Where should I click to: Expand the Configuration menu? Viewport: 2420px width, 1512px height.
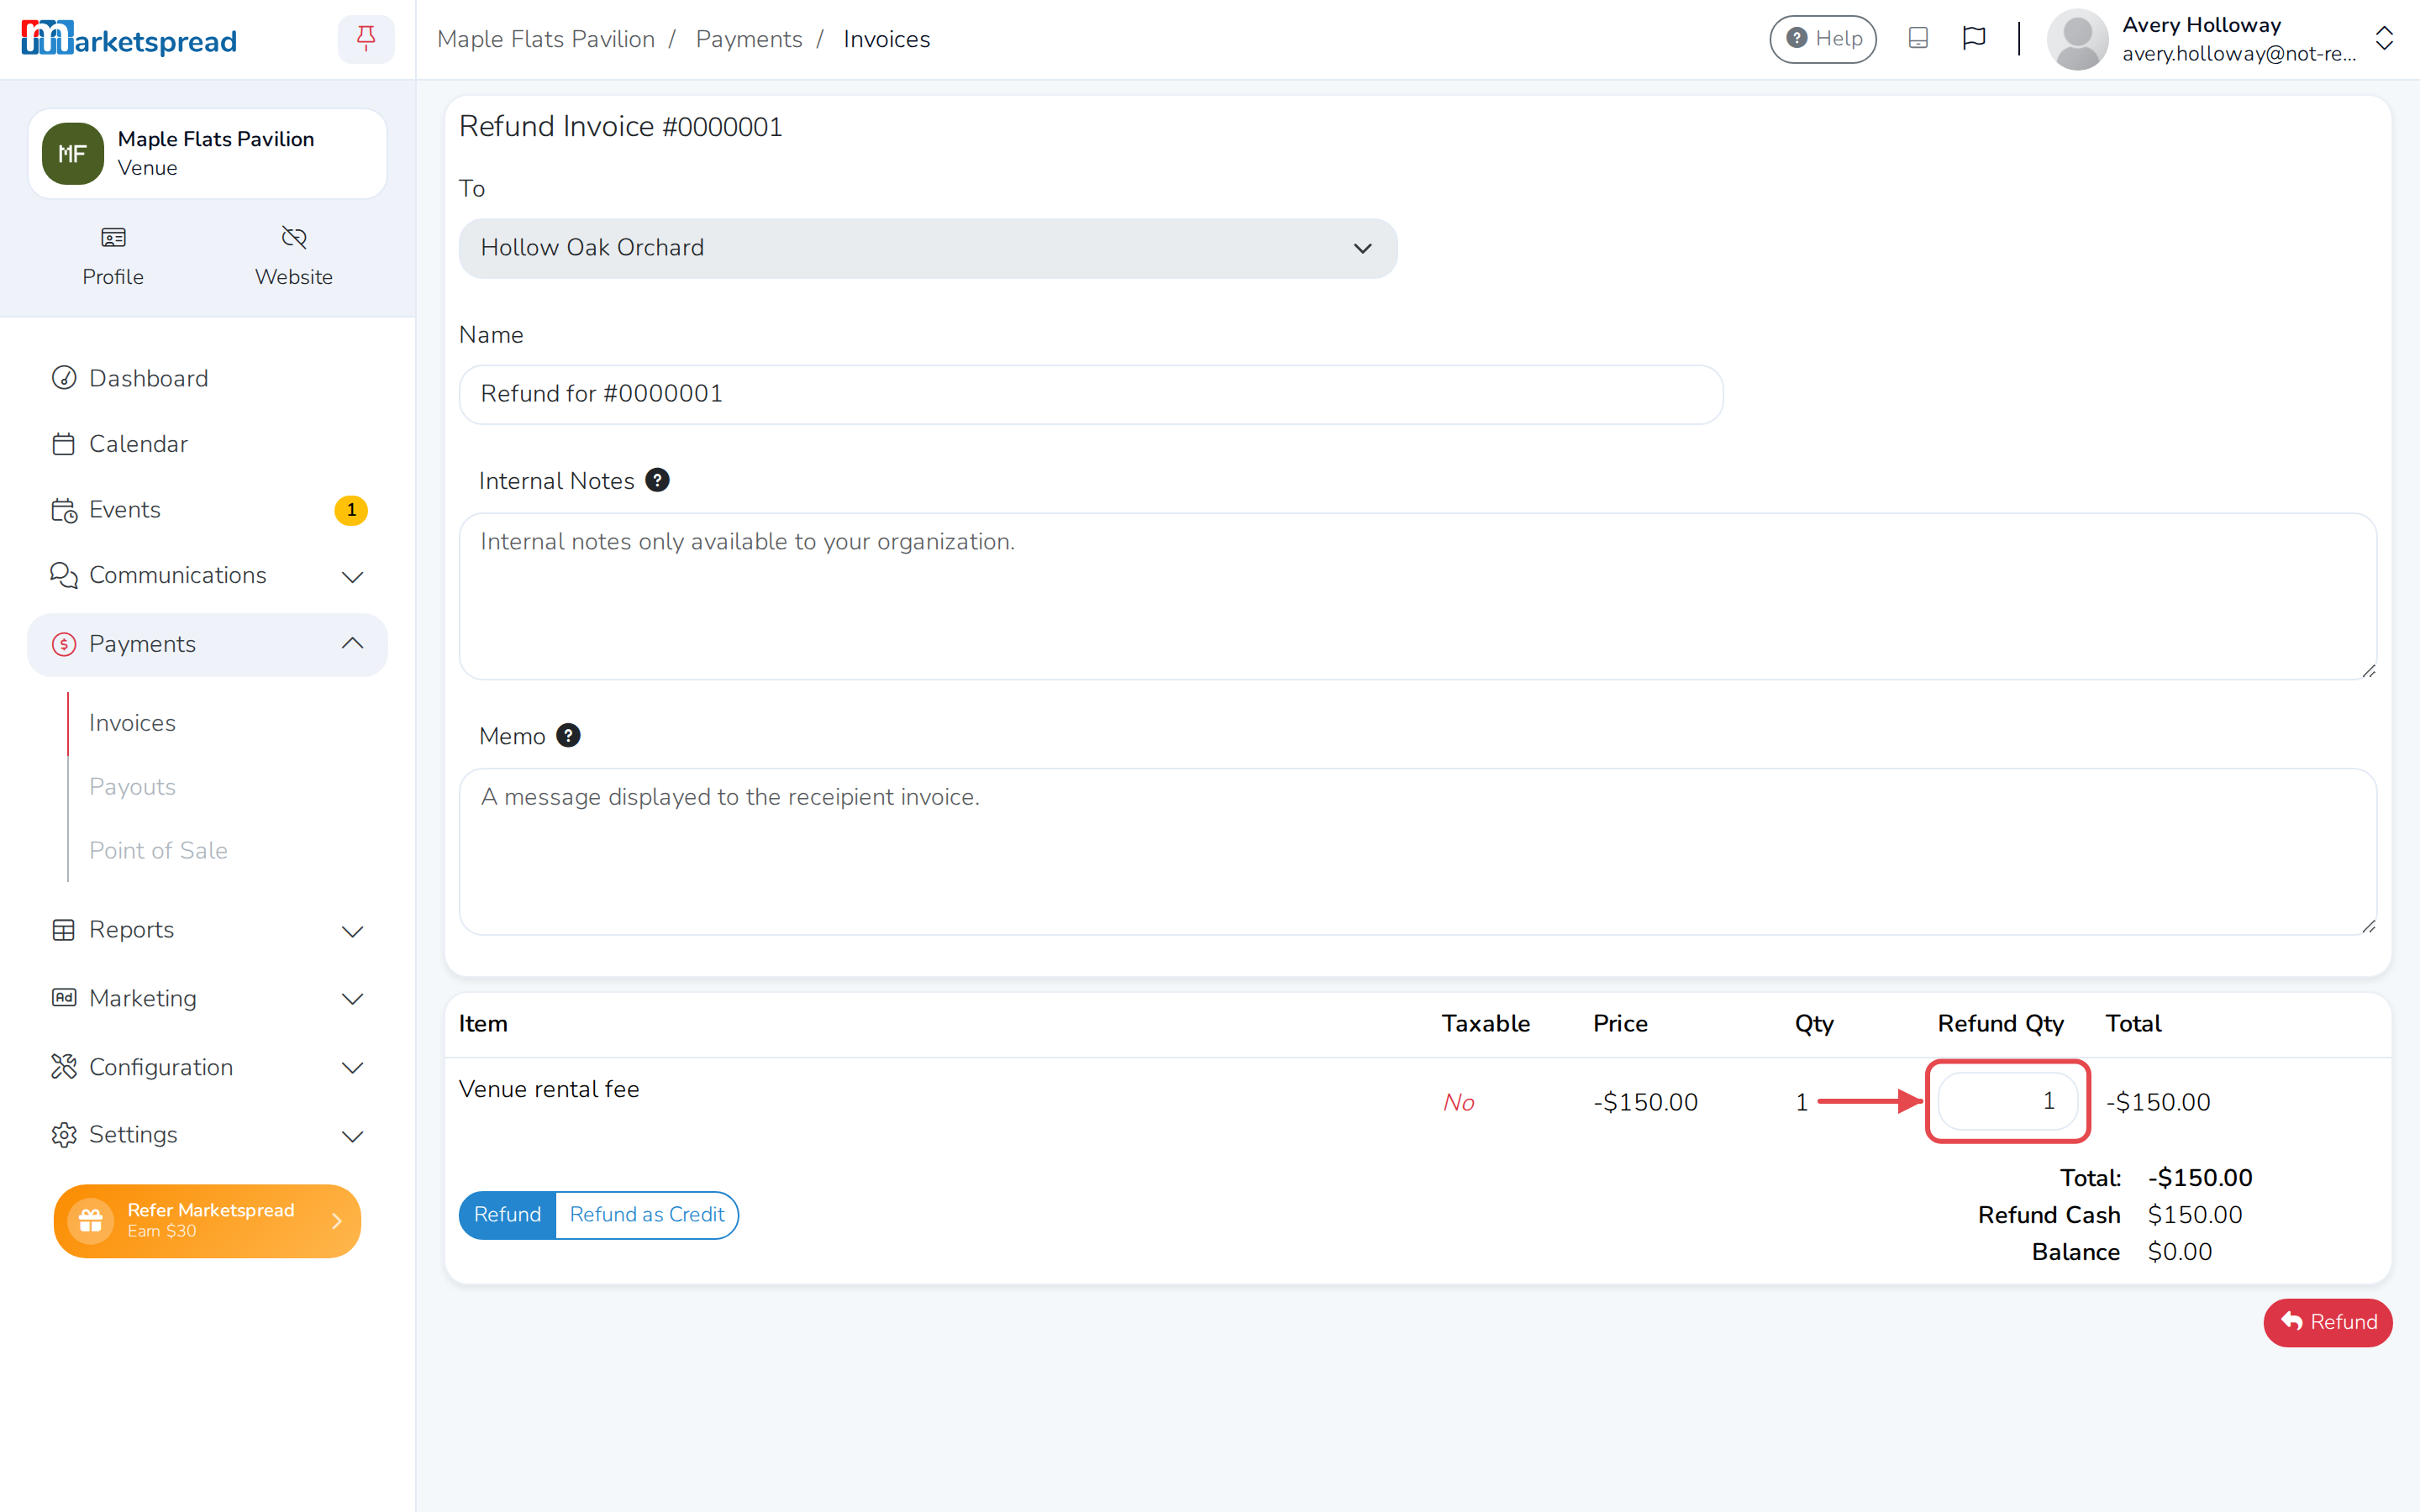click(207, 1067)
